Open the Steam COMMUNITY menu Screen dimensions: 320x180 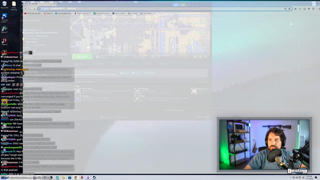(58, 9)
